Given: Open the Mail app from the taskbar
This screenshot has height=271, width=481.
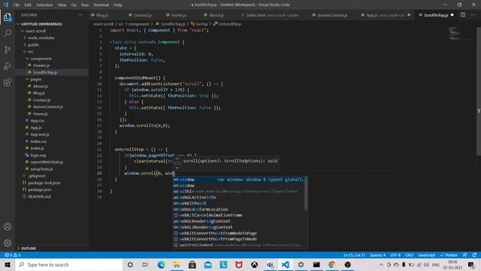Looking at the screenshot, I should pos(208,264).
